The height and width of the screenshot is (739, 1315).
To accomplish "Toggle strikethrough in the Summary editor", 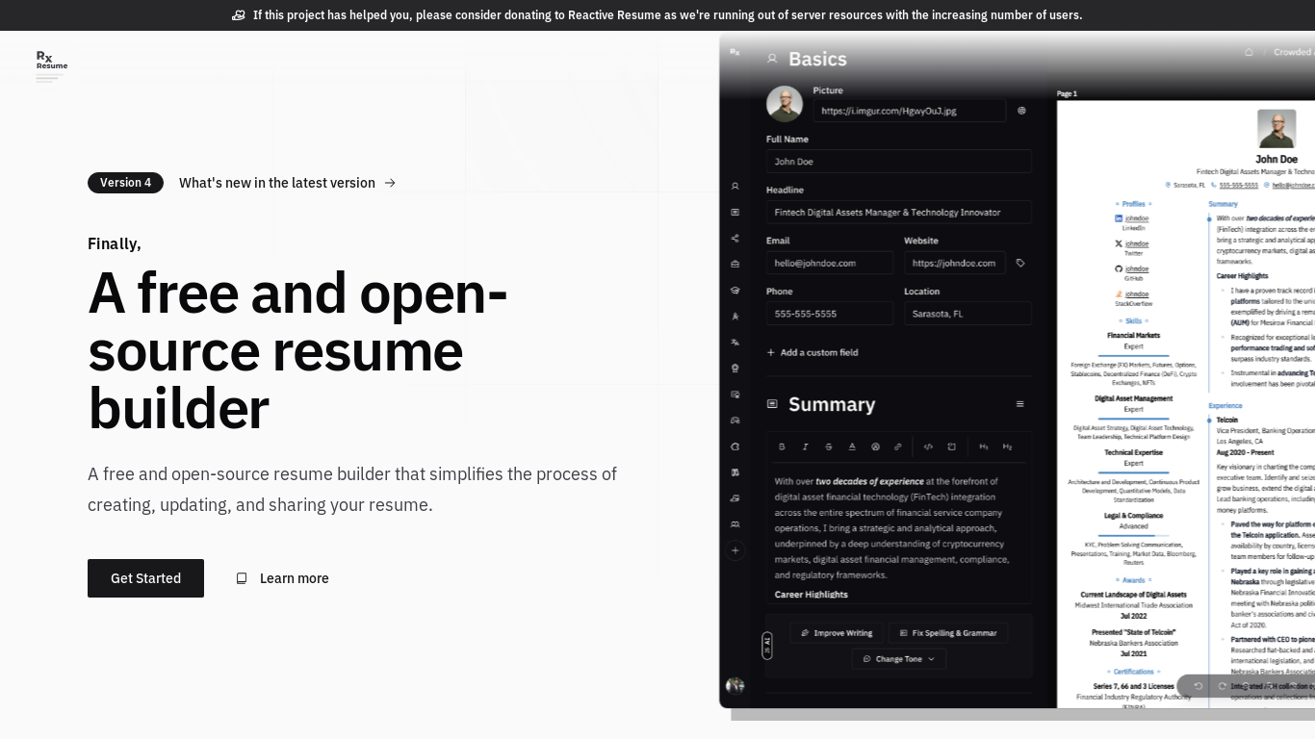I will tap(829, 446).
